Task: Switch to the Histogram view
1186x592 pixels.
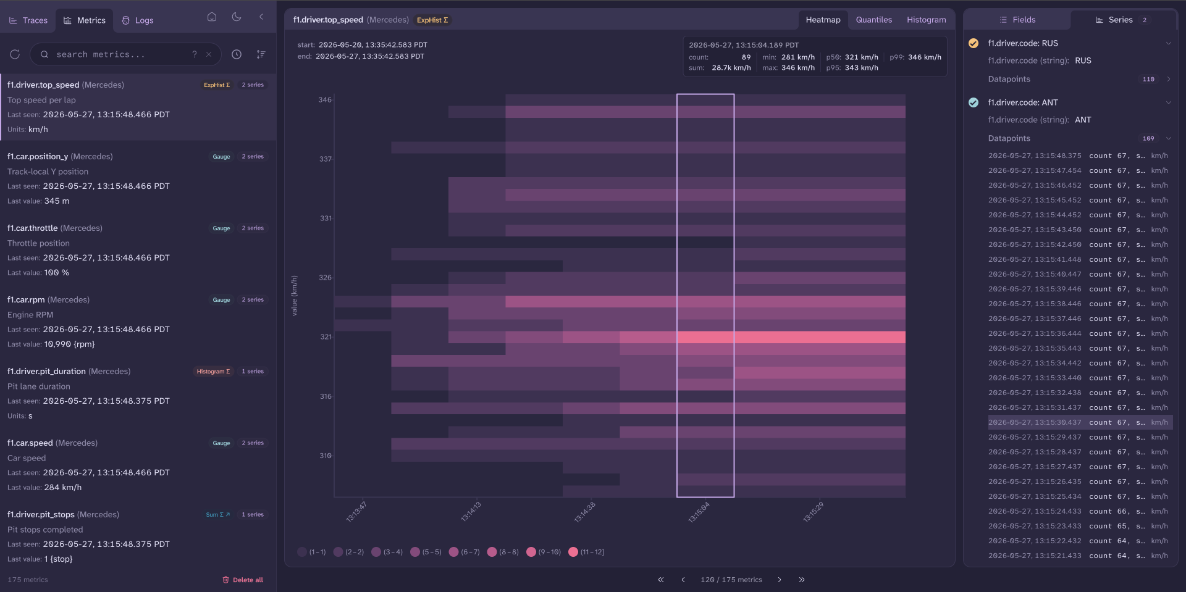Action: point(926,20)
